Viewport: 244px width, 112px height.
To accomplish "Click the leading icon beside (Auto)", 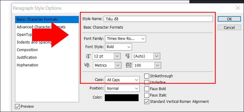I will (x=127, y=56).
